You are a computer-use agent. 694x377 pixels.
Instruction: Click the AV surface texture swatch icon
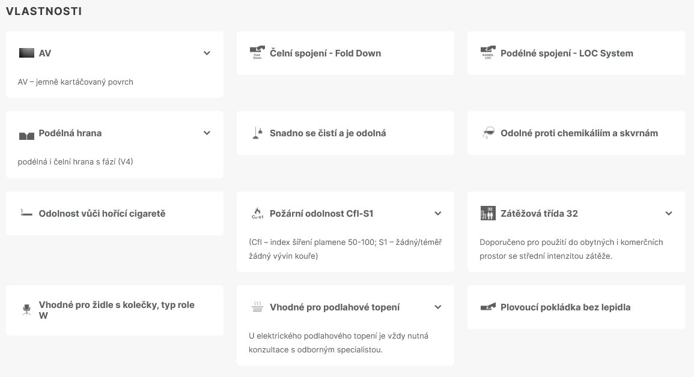pyautogui.click(x=26, y=53)
